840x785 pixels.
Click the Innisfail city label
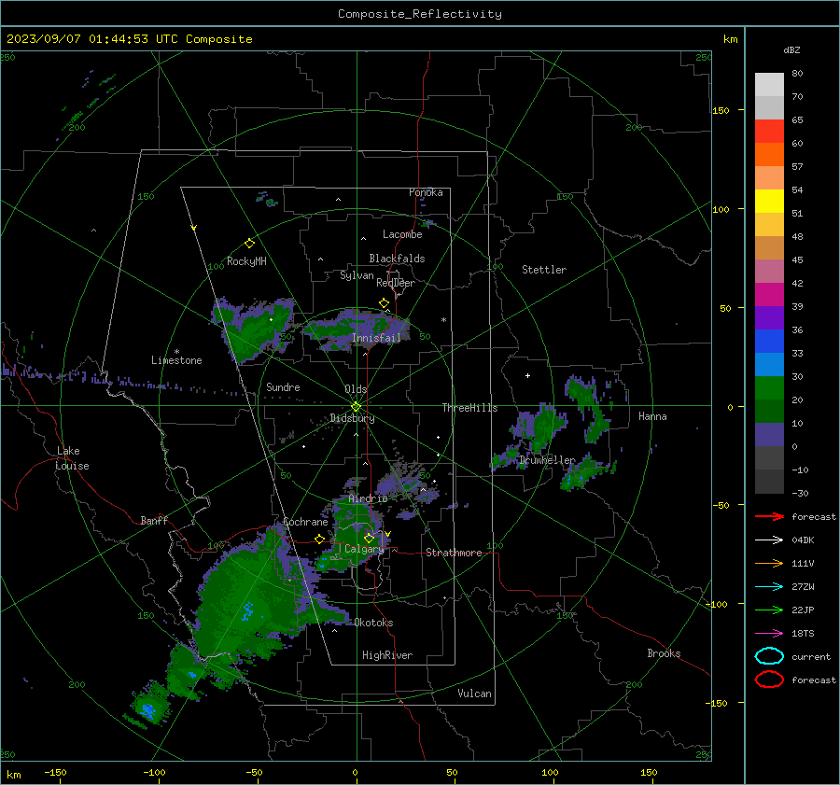(377, 338)
